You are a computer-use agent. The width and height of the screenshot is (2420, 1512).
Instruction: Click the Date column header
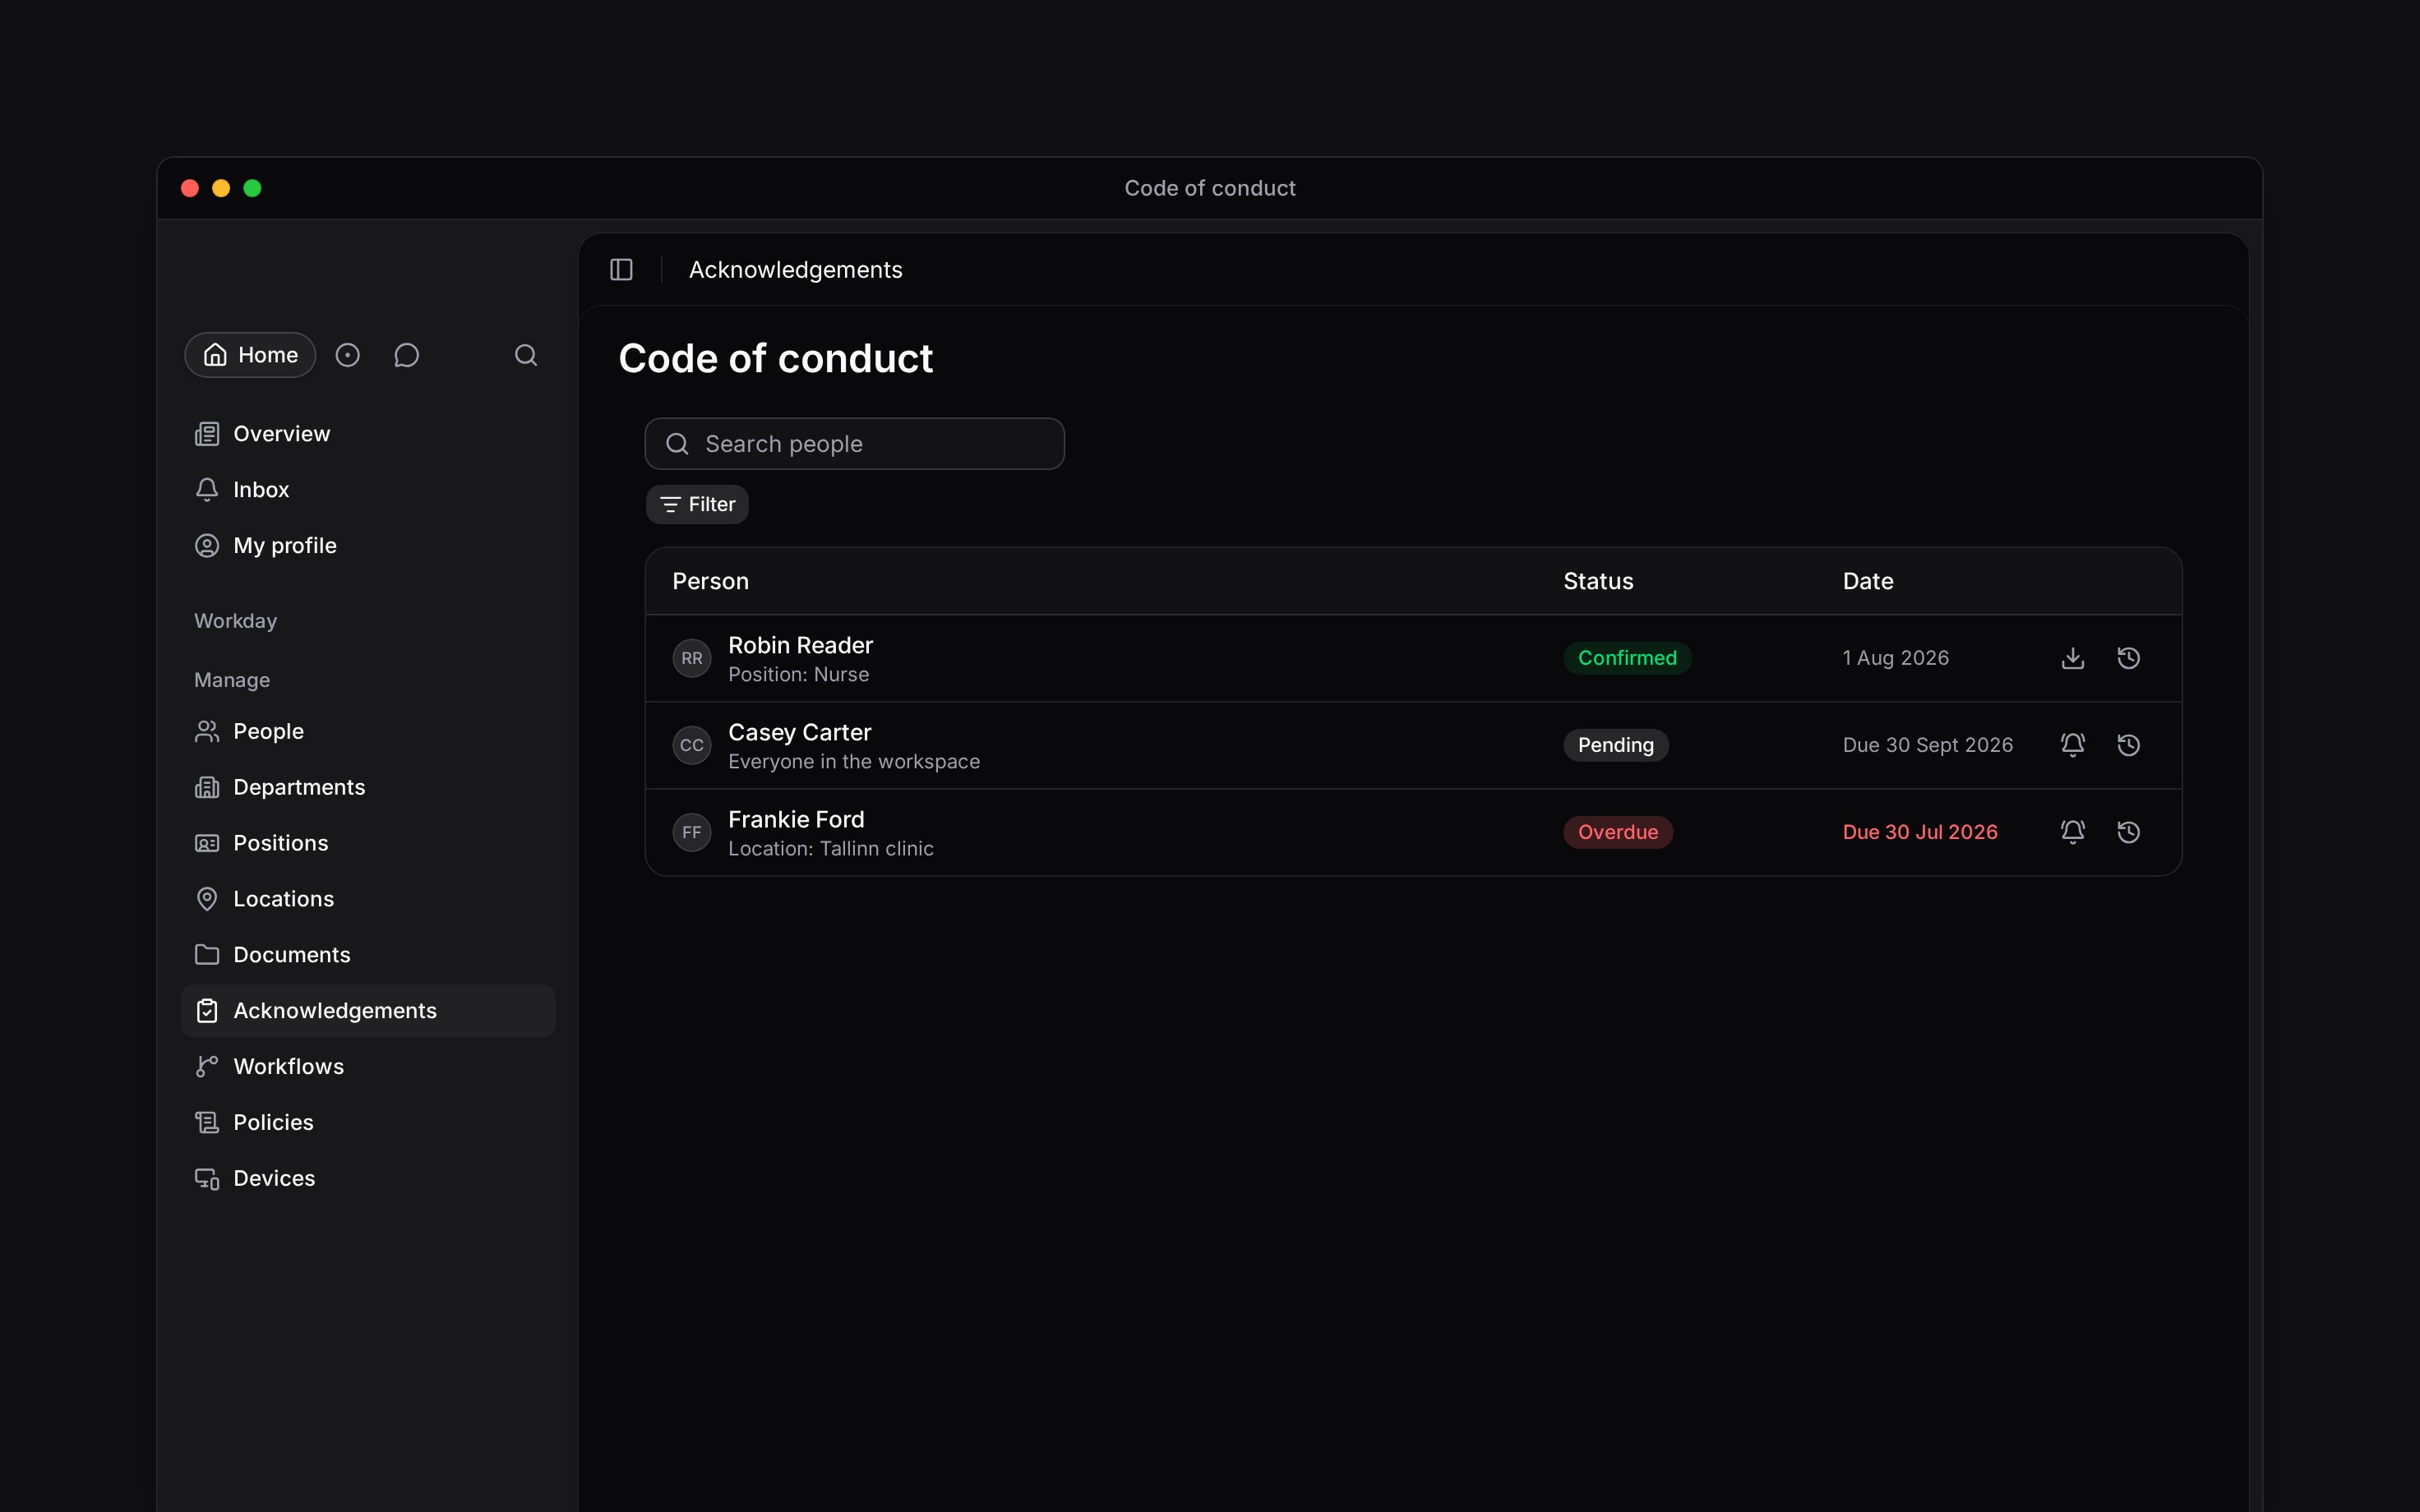(x=1868, y=581)
